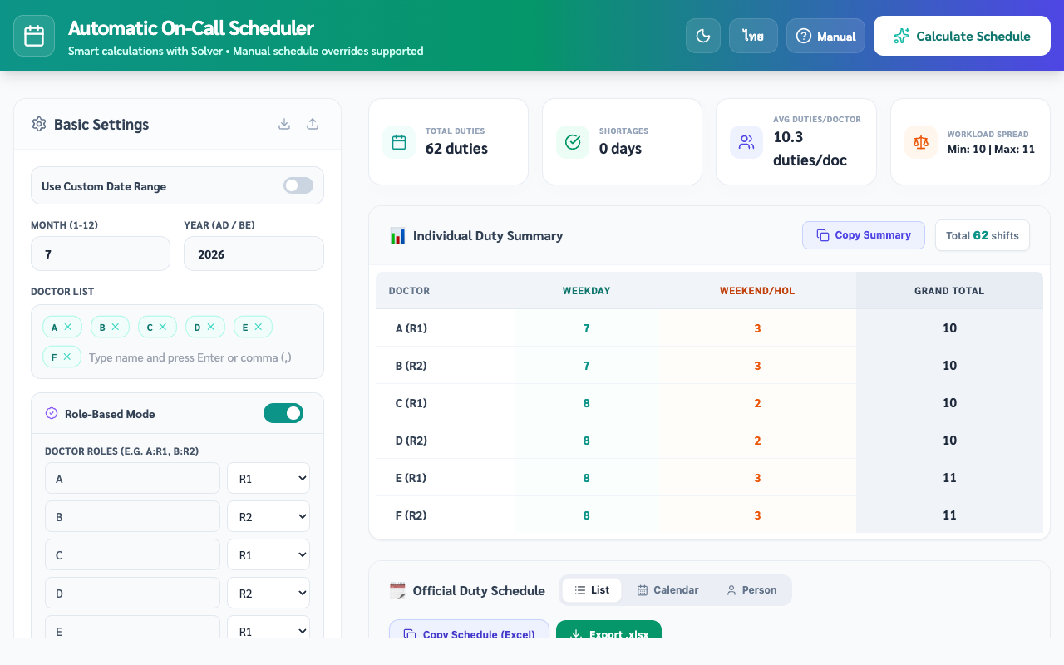1064x665 pixels.
Task: Remove doctor E tag
Action: point(259,327)
